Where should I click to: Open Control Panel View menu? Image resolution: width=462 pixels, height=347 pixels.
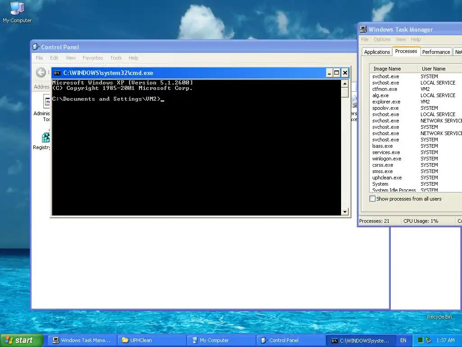pos(70,58)
